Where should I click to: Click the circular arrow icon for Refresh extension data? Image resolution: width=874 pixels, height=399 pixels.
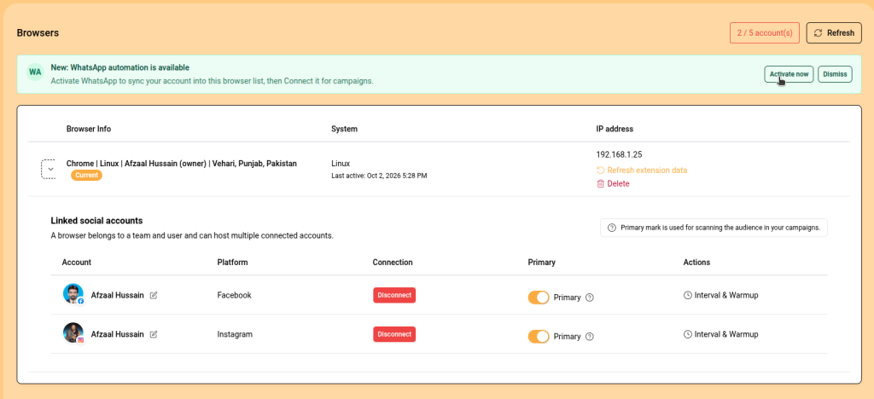click(600, 171)
